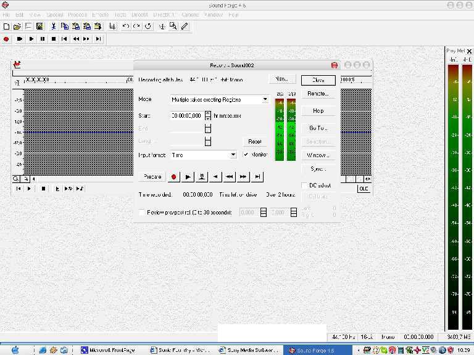Open the Input format dropdown
The image size is (474, 355).
pyautogui.click(x=233, y=155)
